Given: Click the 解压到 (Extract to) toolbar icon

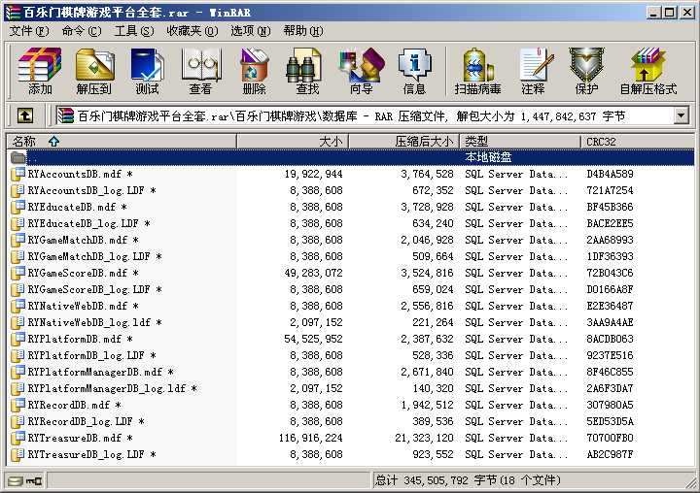Looking at the screenshot, I should pos(93,71).
